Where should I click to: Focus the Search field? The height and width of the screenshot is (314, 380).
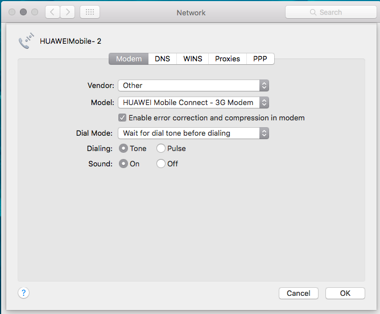tap(331, 12)
